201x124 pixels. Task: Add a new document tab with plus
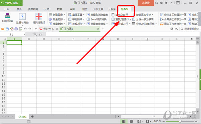coord(103,29)
